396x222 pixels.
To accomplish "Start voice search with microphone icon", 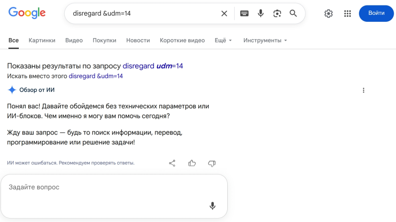I will [x=261, y=13].
